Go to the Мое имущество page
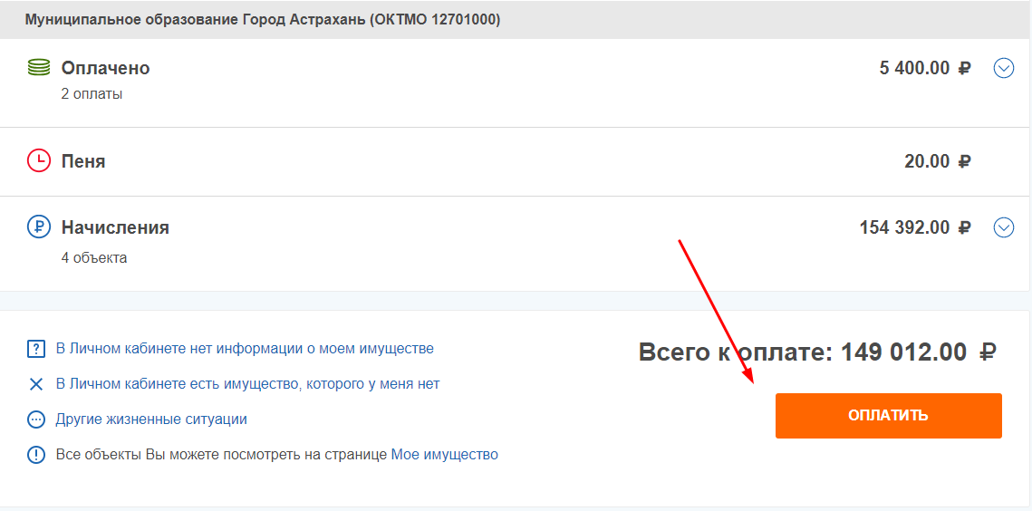 [444, 455]
